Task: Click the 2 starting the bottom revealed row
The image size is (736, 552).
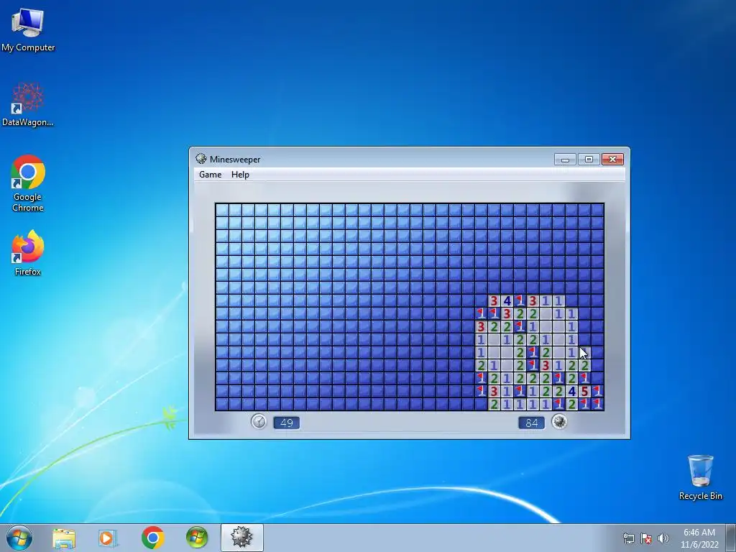Action: coord(494,404)
